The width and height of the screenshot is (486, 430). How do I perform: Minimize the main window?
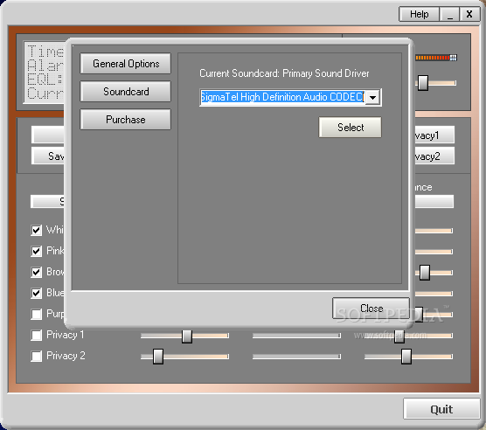coord(450,14)
